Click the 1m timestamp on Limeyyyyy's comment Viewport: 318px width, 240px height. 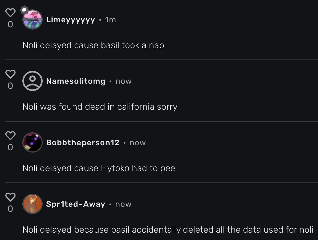tap(110, 20)
